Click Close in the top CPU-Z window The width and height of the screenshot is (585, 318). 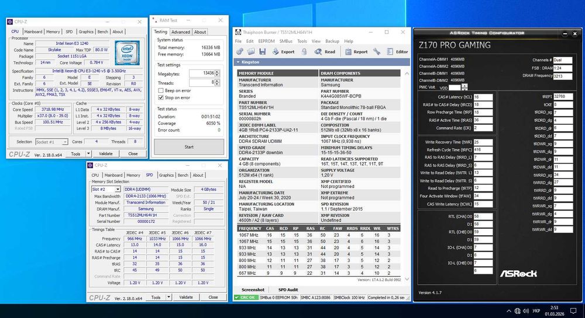133,153
